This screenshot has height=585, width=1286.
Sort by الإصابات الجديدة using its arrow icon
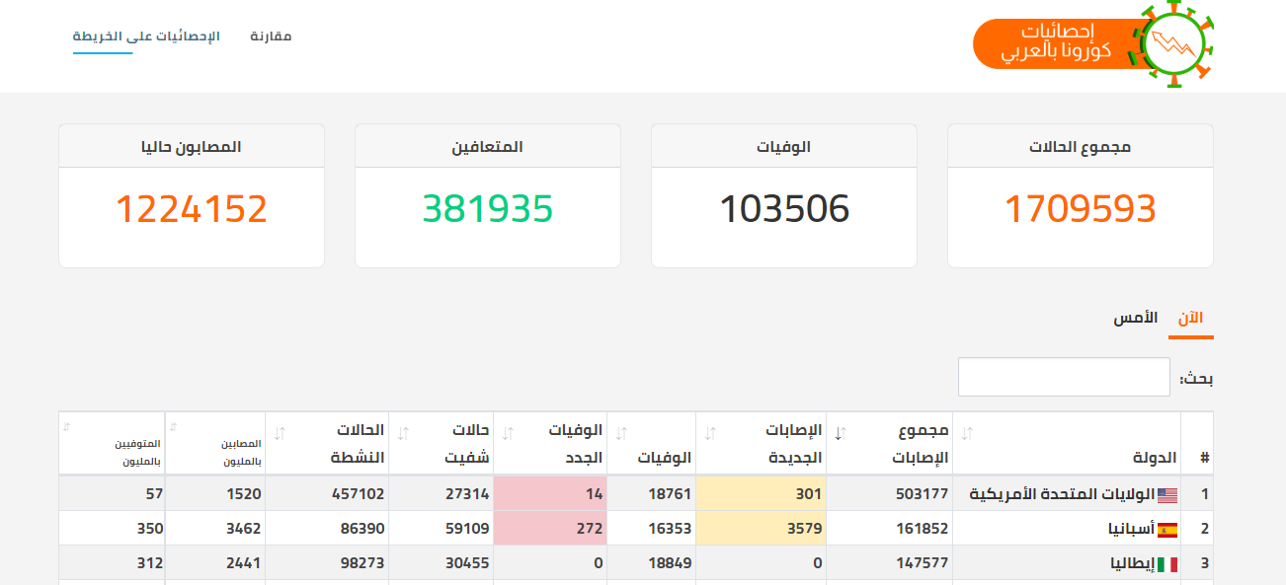click(711, 432)
